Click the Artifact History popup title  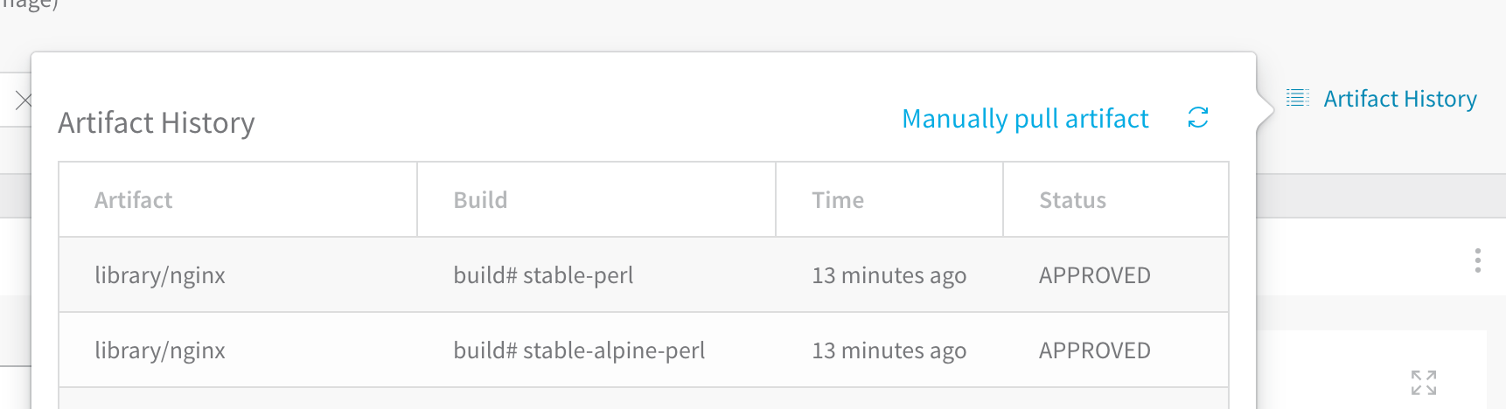[x=157, y=123]
